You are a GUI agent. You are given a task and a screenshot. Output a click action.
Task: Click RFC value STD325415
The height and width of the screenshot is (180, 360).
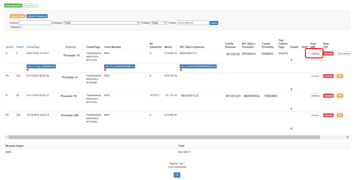(248, 54)
